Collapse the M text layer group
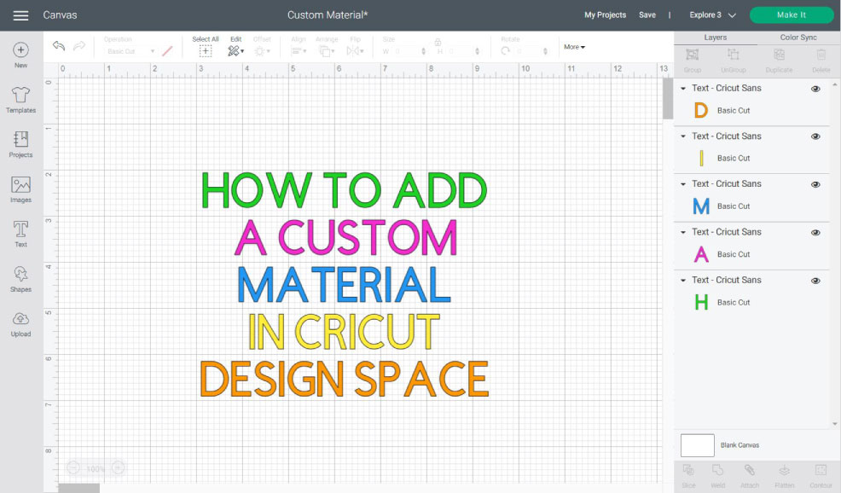Screen dimensions: 841x493 pyautogui.click(x=683, y=184)
